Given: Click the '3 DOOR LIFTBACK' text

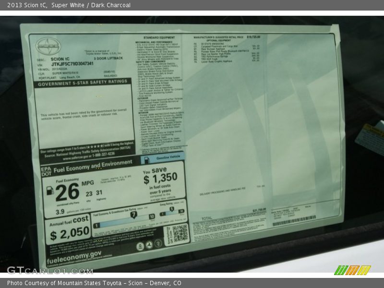Looking at the screenshot, I should (x=108, y=58).
